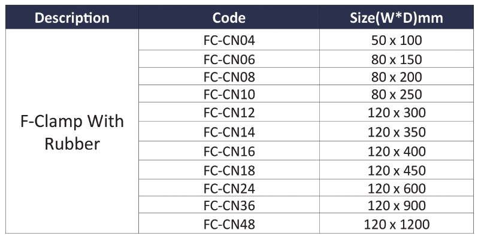Click the Description column header
This screenshot has height=239, width=478.
point(72,17)
